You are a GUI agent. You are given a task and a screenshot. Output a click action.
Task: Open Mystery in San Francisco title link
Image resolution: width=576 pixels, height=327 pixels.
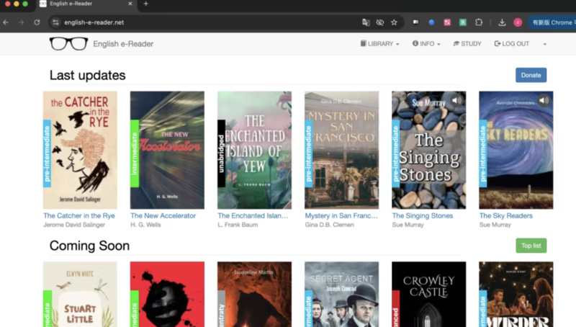click(341, 215)
